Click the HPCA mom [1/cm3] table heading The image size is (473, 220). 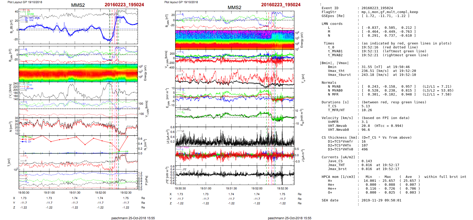point(338,177)
